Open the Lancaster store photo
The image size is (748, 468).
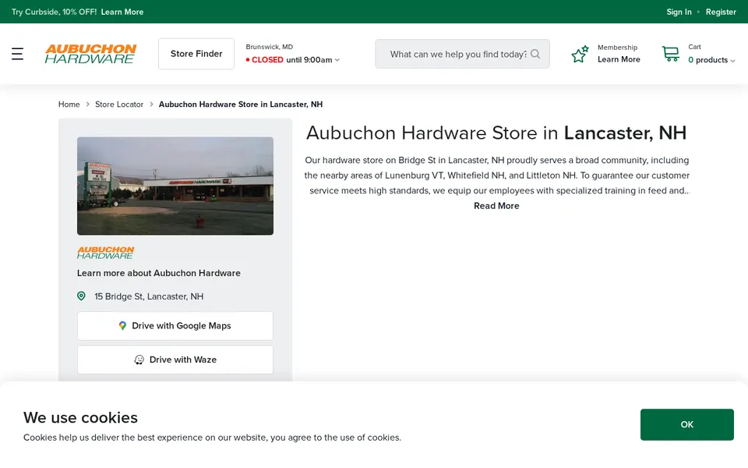coord(175,186)
